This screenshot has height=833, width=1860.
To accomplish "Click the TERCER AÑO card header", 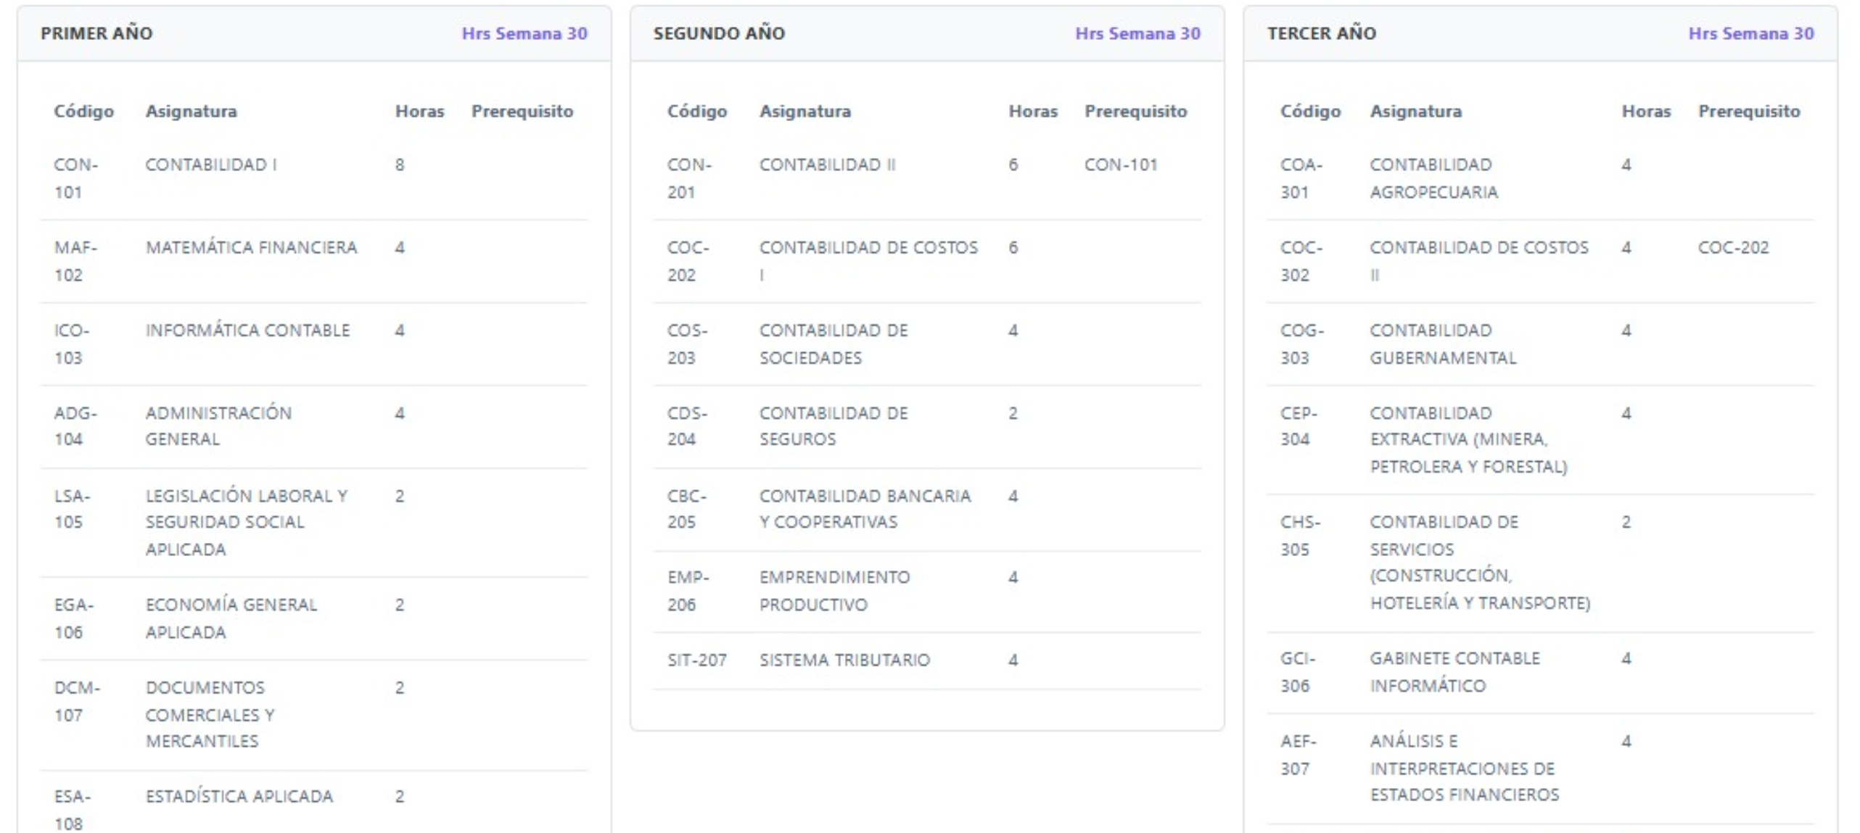I will (1321, 33).
